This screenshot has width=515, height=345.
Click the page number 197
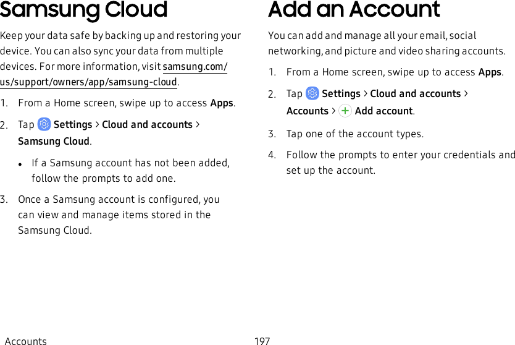[x=262, y=341]
